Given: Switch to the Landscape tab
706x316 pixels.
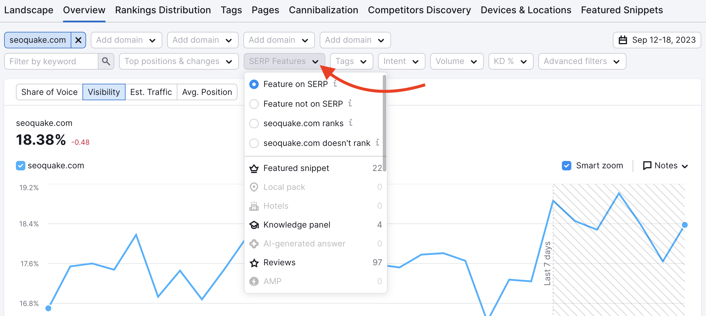Looking at the screenshot, I should coord(29,10).
